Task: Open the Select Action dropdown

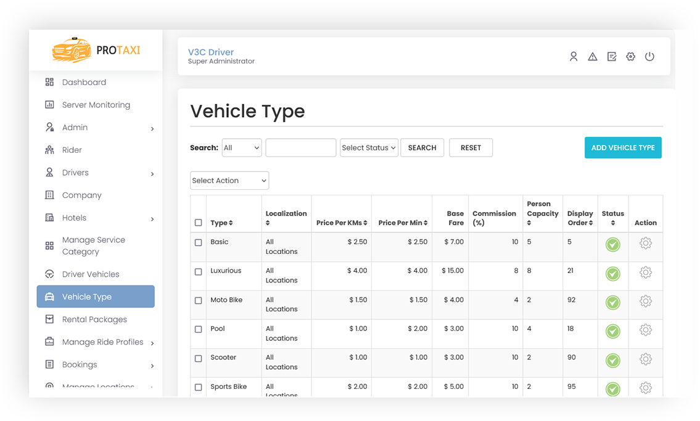Action: (229, 181)
